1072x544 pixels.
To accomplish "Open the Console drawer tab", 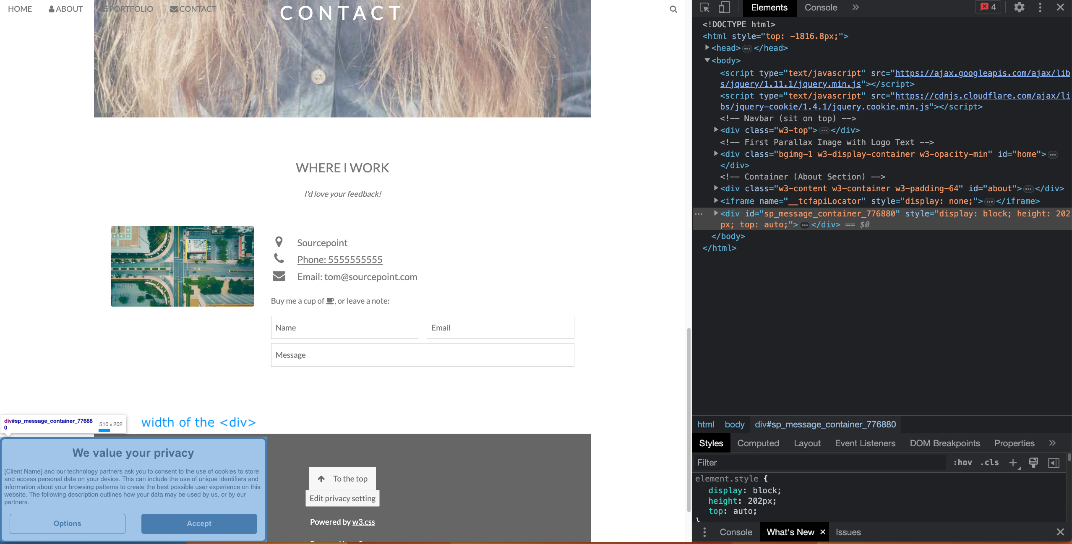I will tap(736, 532).
